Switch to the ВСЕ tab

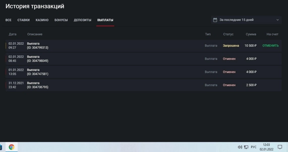(9, 20)
